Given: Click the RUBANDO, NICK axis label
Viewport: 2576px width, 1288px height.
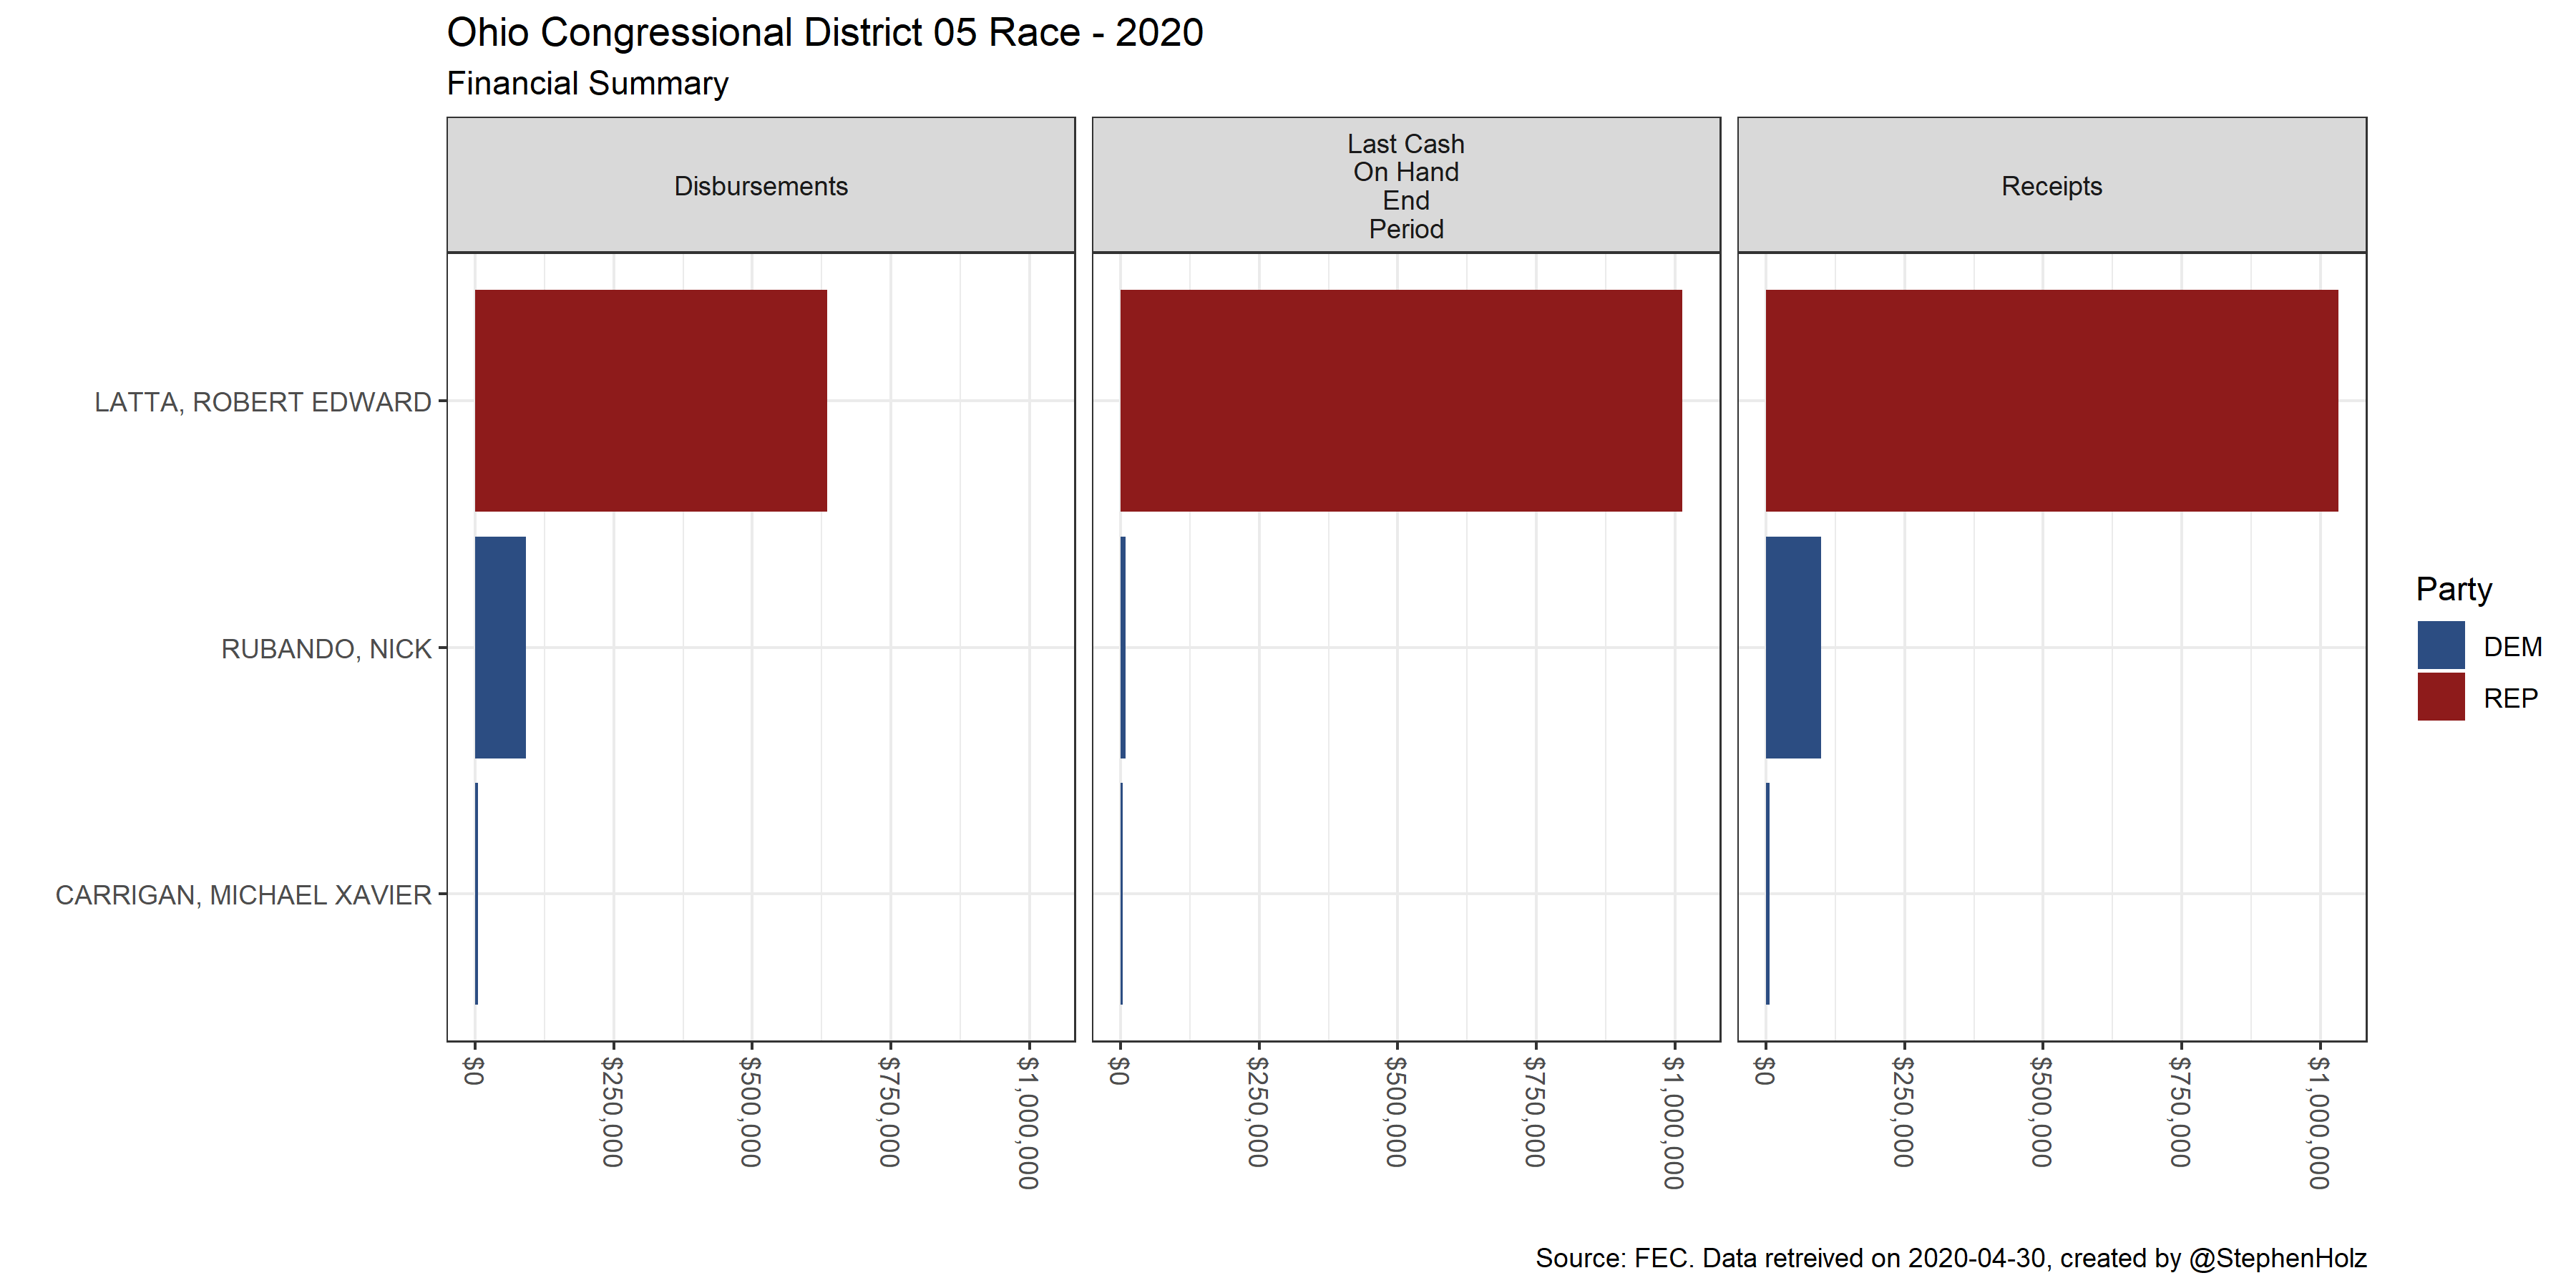Looking at the screenshot, I should click(326, 649).
